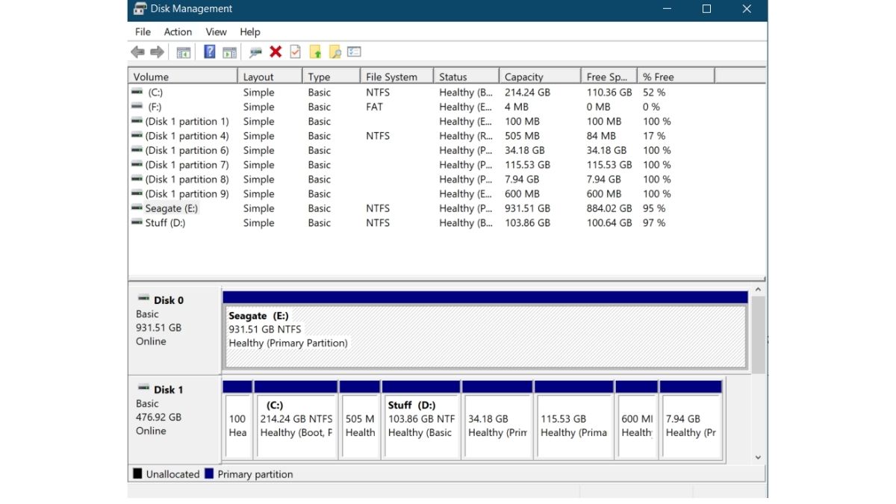Open the Action menu
This screenshot has height=504, width=896.
tap(178, 31)
